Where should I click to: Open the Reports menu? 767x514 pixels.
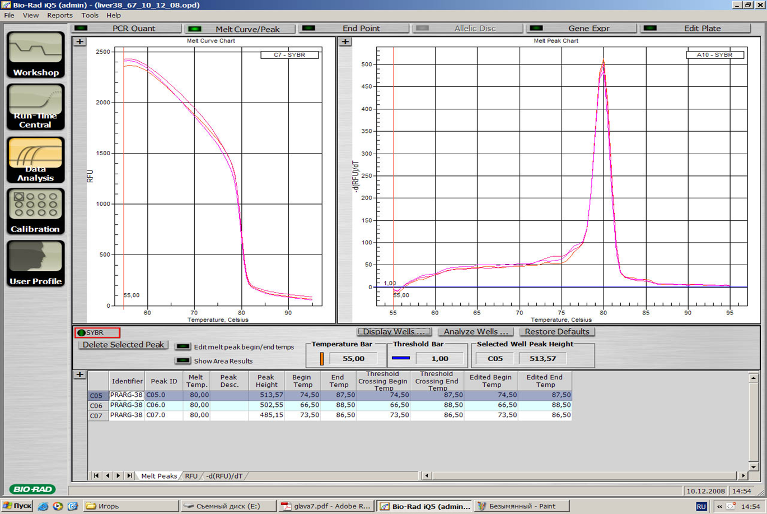coord(60,15)
